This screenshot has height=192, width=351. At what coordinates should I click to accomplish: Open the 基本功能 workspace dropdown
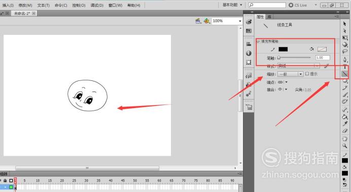click(x=232, y=5)
